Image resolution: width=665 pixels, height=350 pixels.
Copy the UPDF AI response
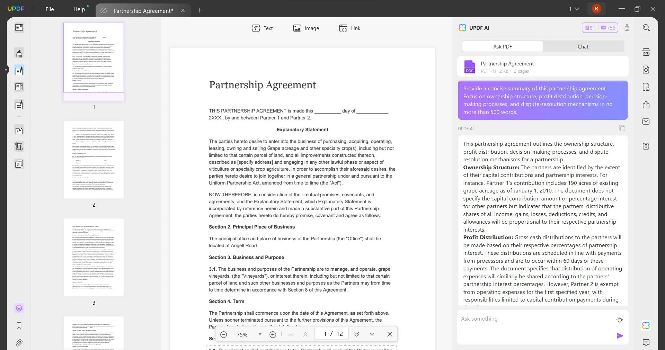click(622, 128)
